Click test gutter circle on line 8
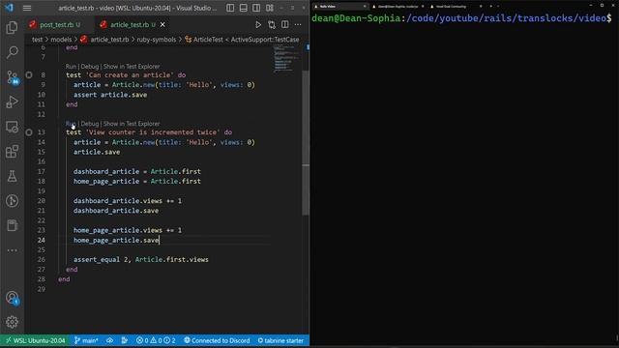This screenshot has height=348, width=619. pos(29,74)
